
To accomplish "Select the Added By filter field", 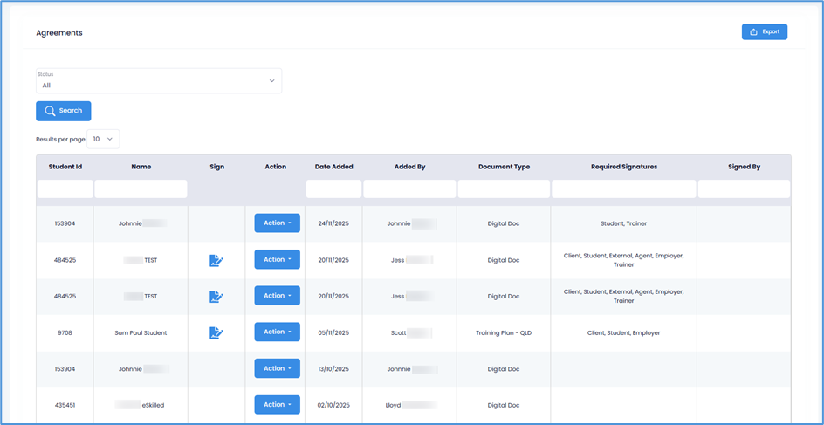I will point(409,189).
